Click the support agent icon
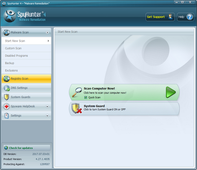The image size is (197, 170). pos(170,17)
